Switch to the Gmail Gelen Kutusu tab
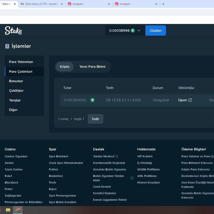The height and width of the screenshot is (214, 214). click(x=42, y=4)
